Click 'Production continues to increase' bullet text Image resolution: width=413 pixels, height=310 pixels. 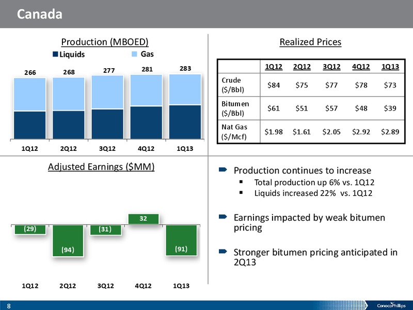(x=303, y=171)
